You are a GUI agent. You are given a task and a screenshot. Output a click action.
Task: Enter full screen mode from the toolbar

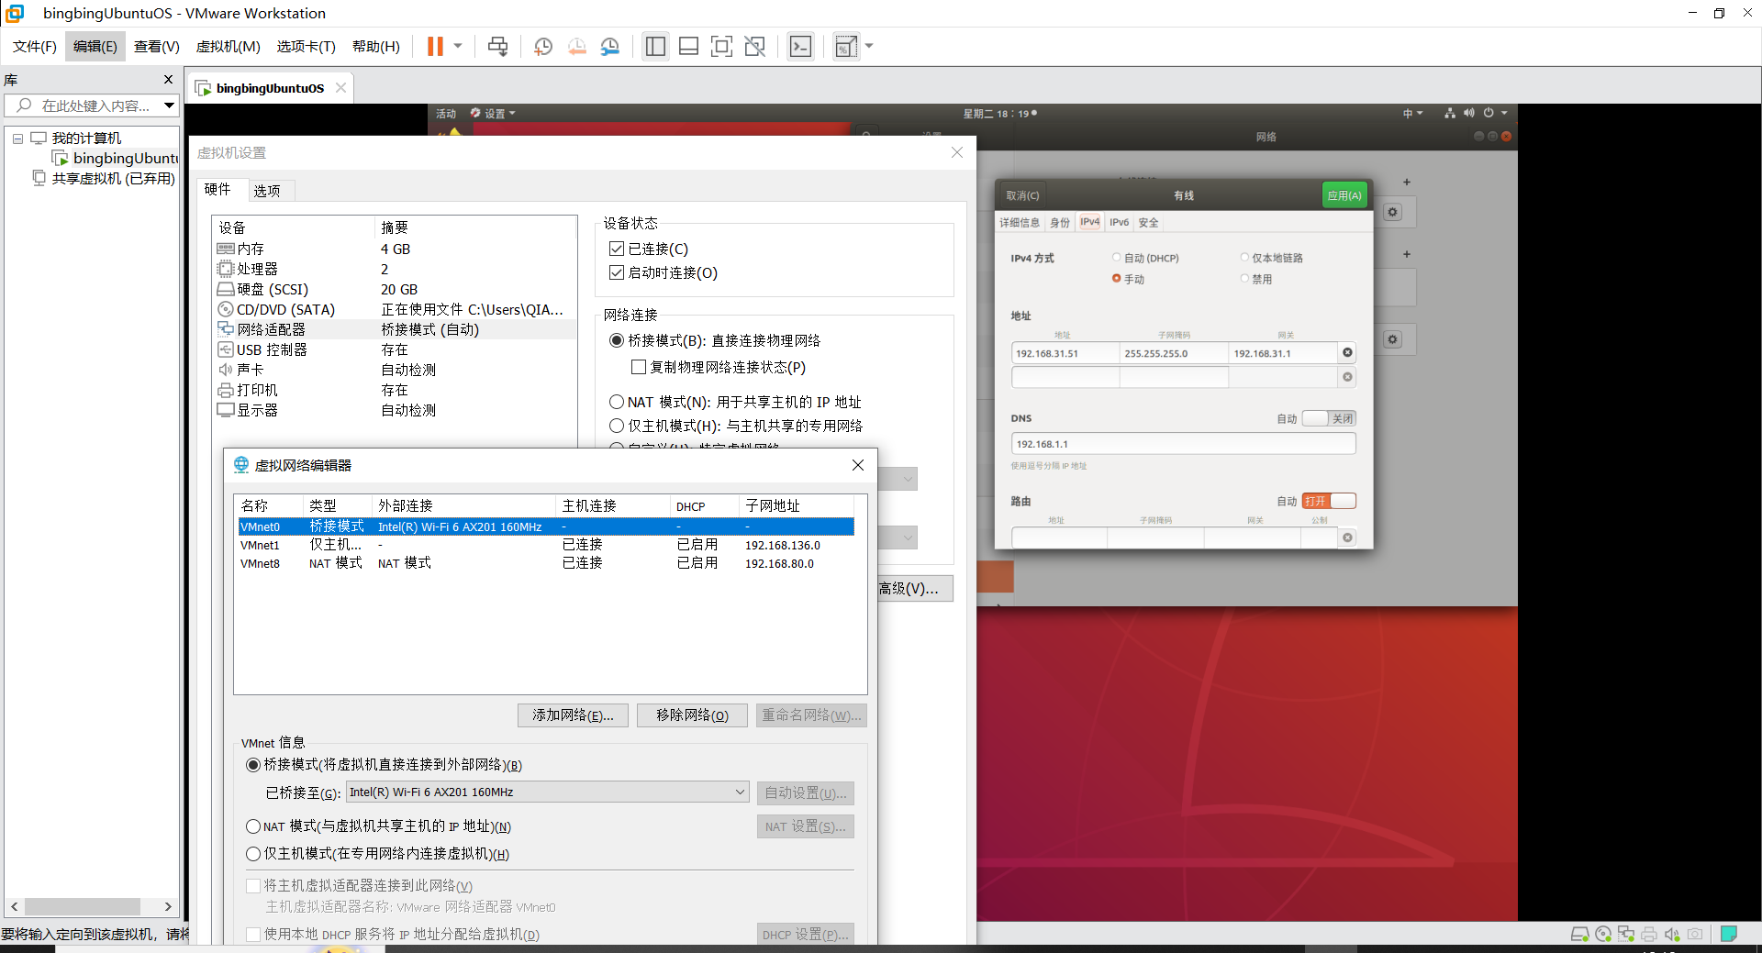click(x=721, y=46)
